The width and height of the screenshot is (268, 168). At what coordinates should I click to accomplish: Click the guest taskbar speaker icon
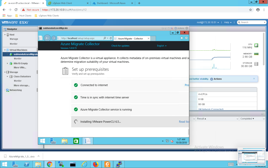[x=172, y=141]
